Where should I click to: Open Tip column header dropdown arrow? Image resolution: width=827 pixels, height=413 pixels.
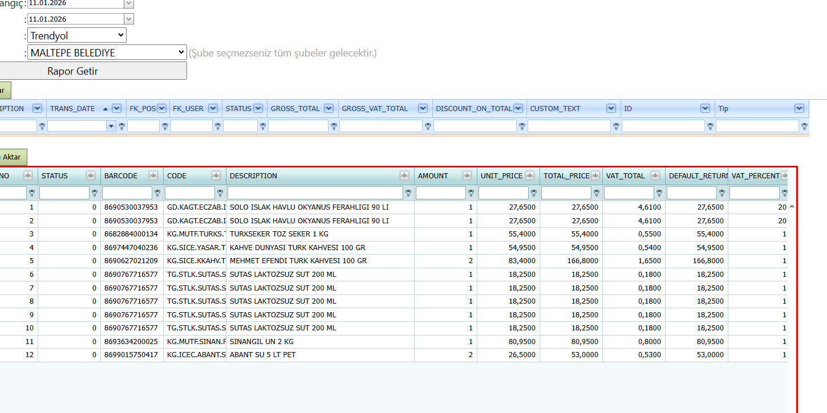799,108
